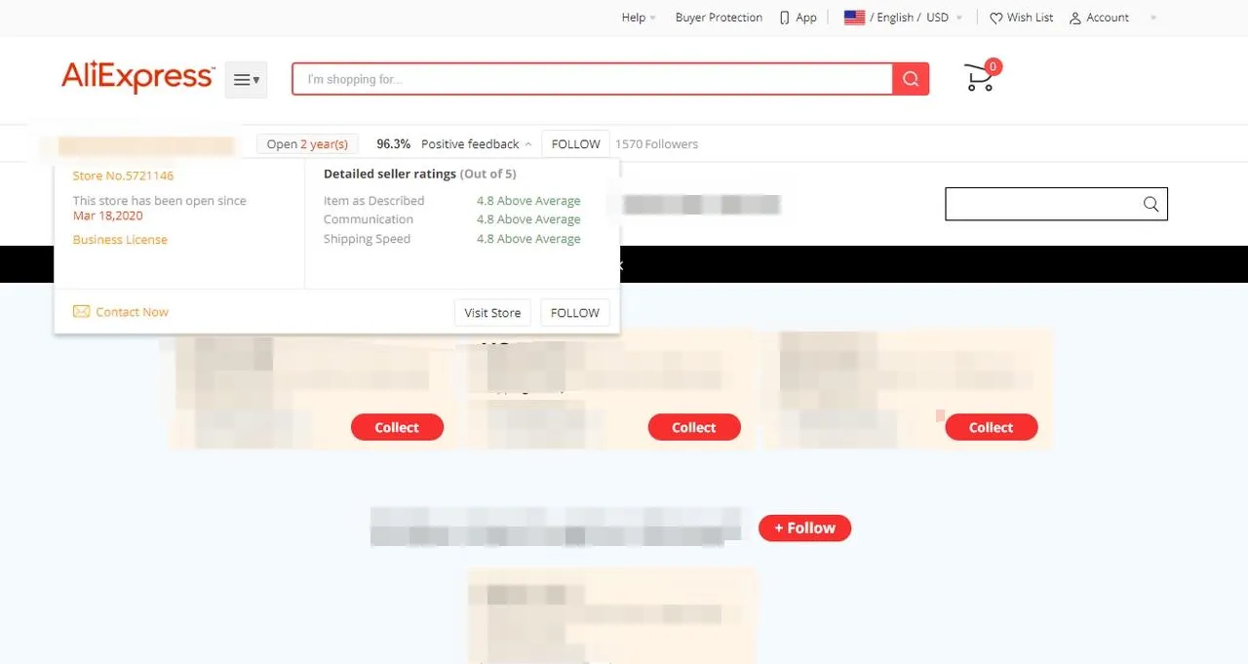This screenshot has width=1248, height=664.
Task: Click the envelope icon beside Contact Now
Action: [81, 312]
